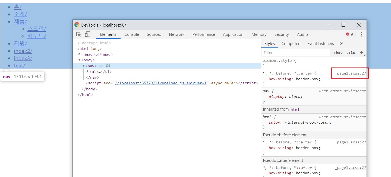Click the Chrome logo in DevTools title bar

point(77,25)
